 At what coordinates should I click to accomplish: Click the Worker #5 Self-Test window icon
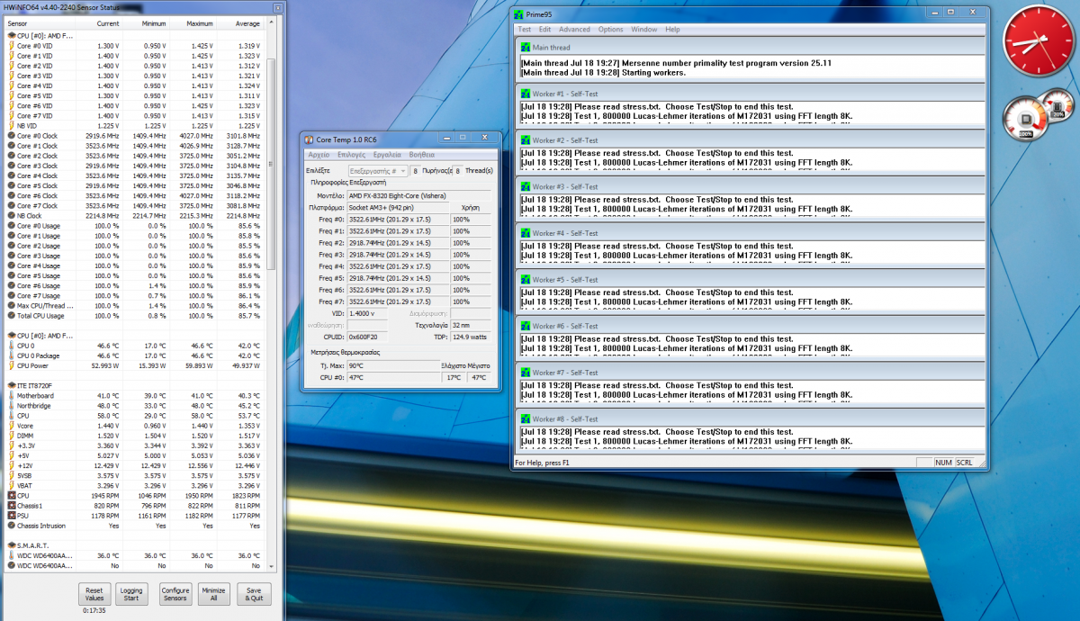click(x=526, y=279)
